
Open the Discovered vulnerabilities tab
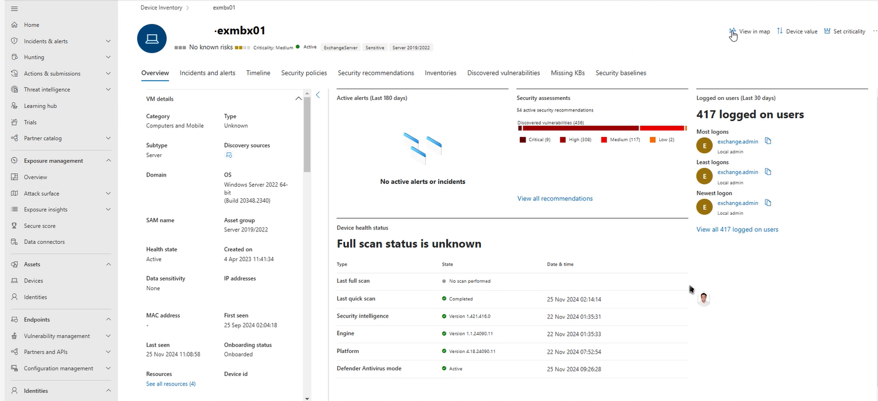[x=503, y=73]
